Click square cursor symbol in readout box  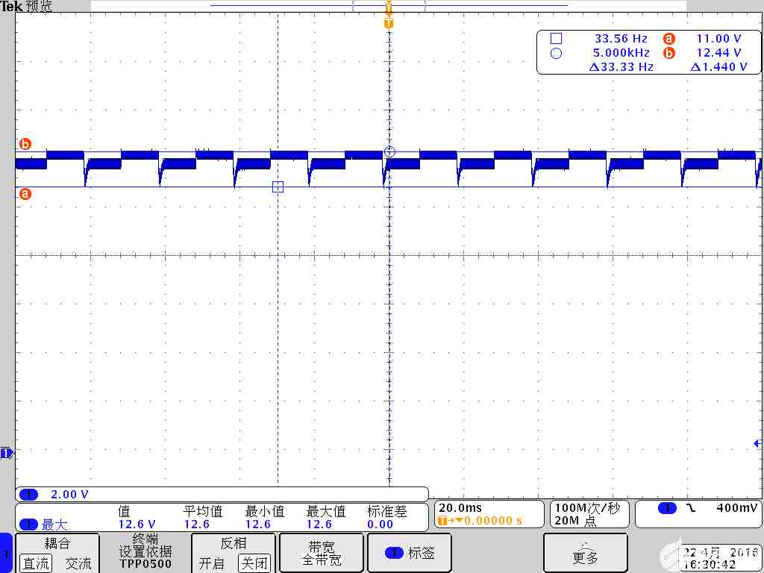pos(556,39)
